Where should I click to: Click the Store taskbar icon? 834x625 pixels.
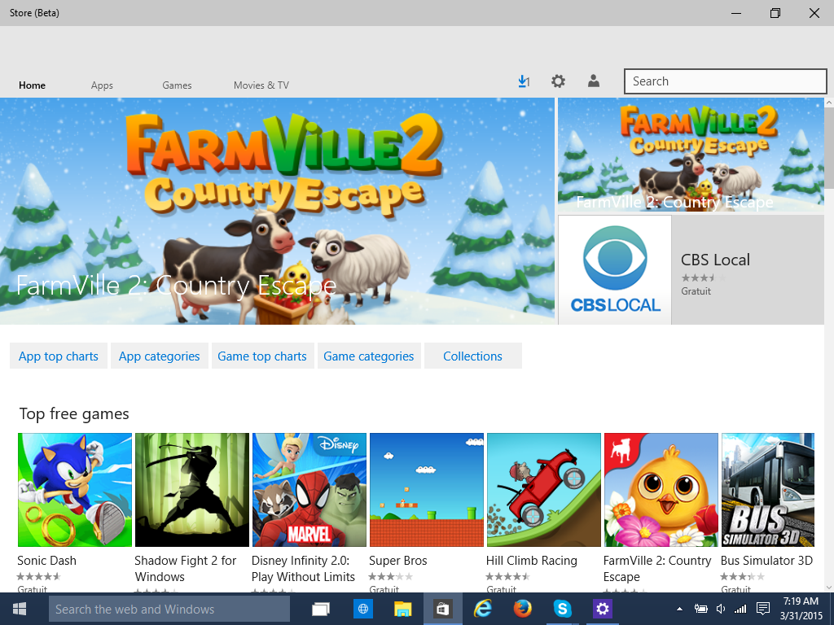coord(442,609)
